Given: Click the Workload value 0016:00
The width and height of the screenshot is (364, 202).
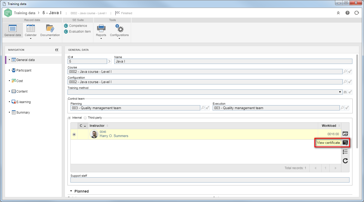Looking at the screenshot, I should [x=333, y=134].
